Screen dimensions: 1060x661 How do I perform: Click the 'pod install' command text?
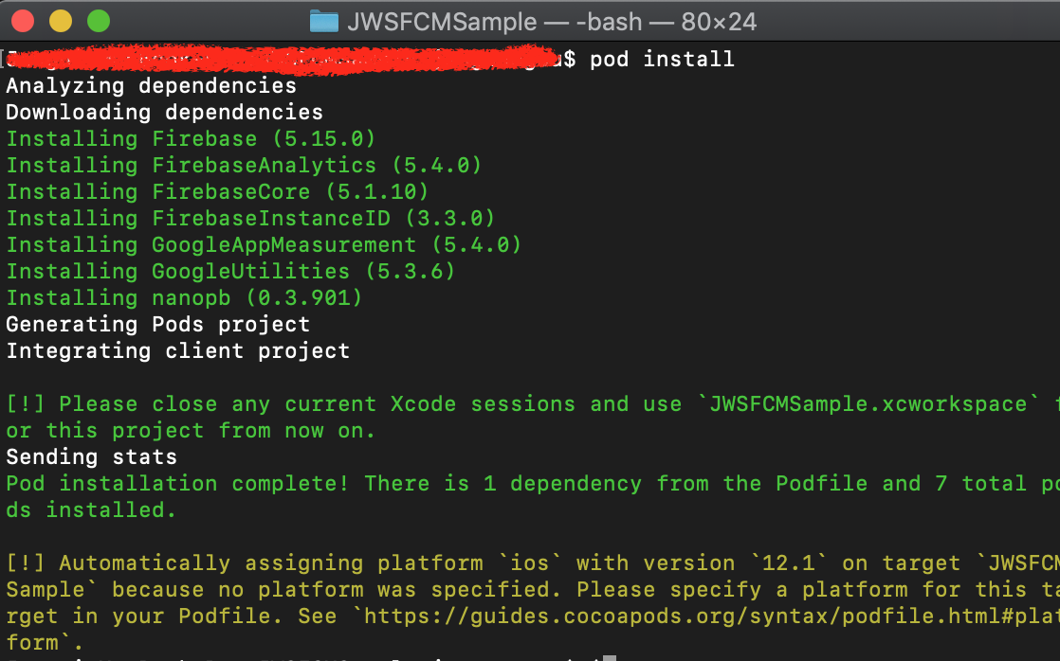[662, 60]
